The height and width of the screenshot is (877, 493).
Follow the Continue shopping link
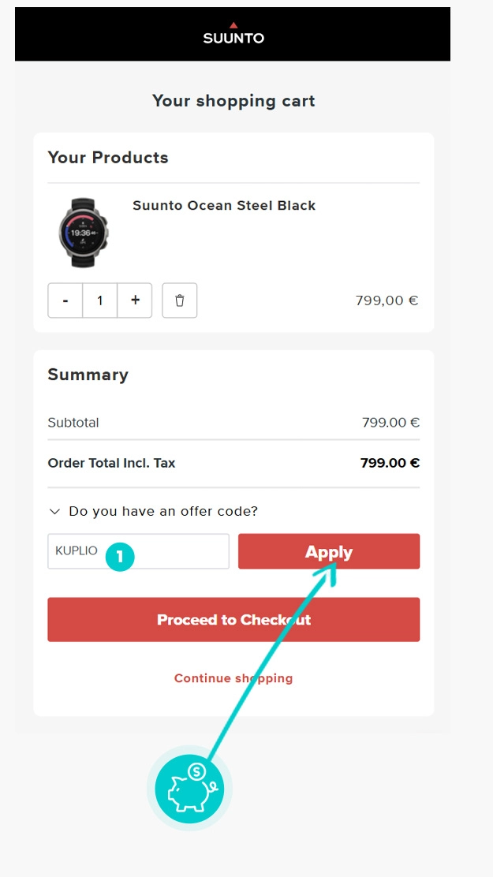pos(233,678)
